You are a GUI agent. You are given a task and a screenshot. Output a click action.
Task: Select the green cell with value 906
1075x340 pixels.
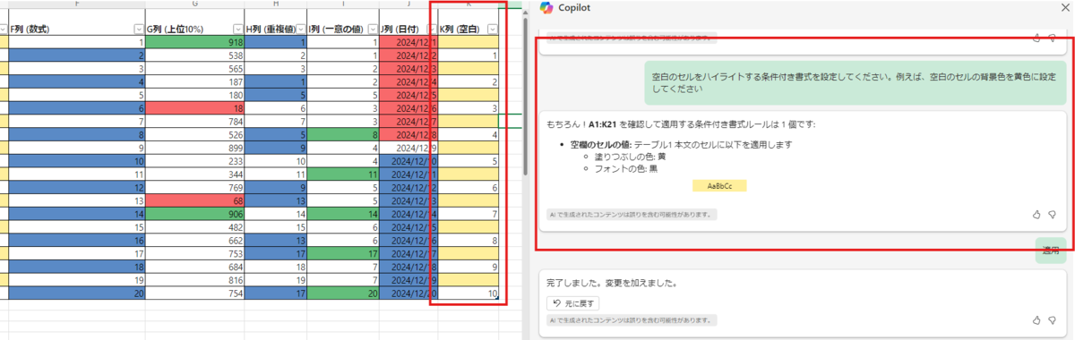click(x=194, y=215)
